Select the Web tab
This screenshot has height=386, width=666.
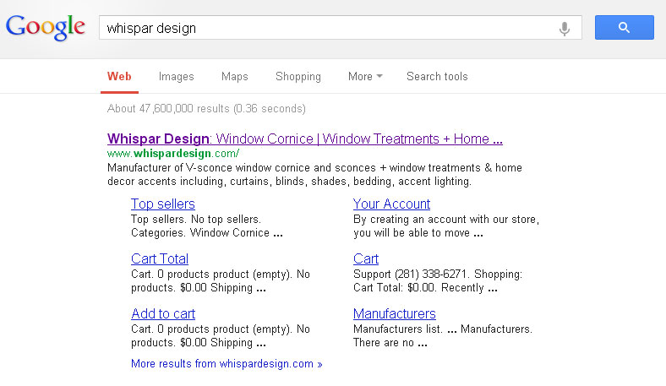119,76
